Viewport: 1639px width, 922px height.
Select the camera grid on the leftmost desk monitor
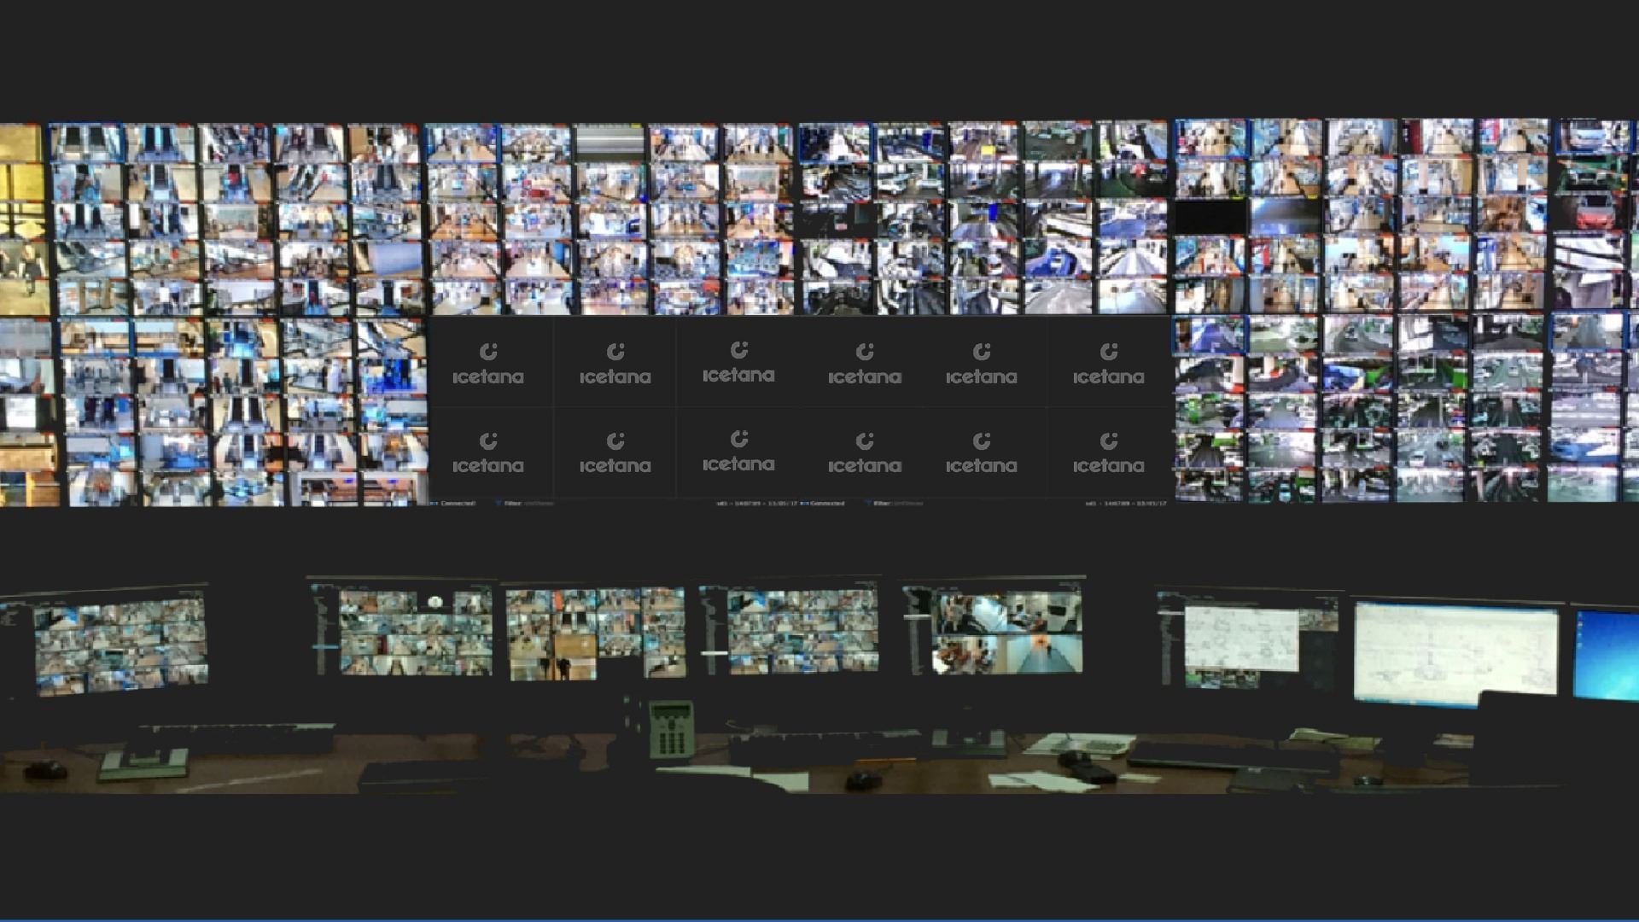coord(120,645)
